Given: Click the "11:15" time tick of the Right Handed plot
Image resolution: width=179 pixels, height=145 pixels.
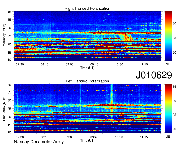Looking at the screenshot, I should click(144, 64).
